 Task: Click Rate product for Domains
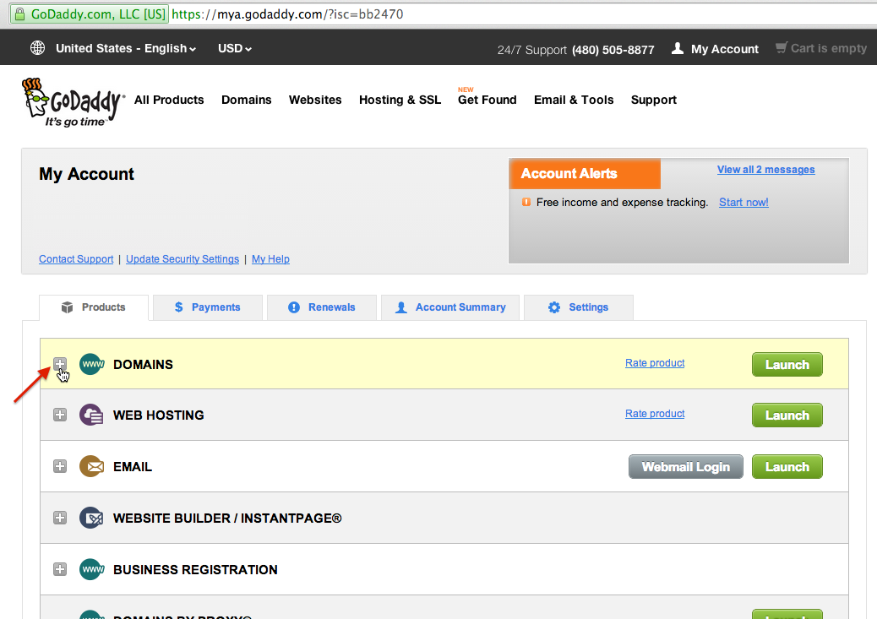click(x=655, y=363)
